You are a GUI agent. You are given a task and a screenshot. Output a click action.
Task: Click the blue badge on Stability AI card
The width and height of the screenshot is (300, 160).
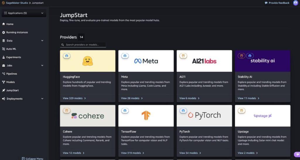coord(250,56)
